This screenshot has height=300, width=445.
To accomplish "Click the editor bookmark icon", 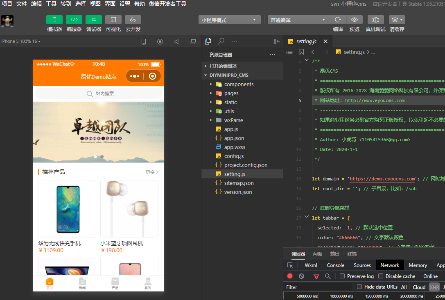I will [302, 52].
